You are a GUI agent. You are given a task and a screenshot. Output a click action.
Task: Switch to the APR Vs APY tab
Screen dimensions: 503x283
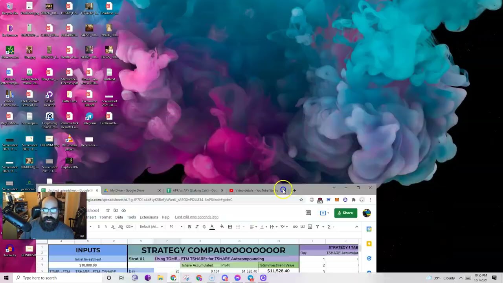[194, 191]
